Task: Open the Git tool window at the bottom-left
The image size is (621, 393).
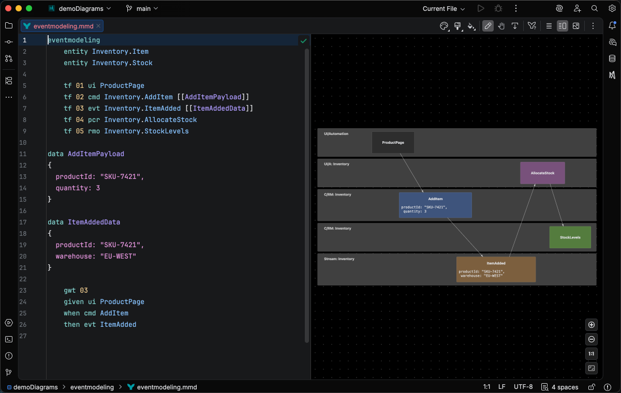Action: pos(9,372)
